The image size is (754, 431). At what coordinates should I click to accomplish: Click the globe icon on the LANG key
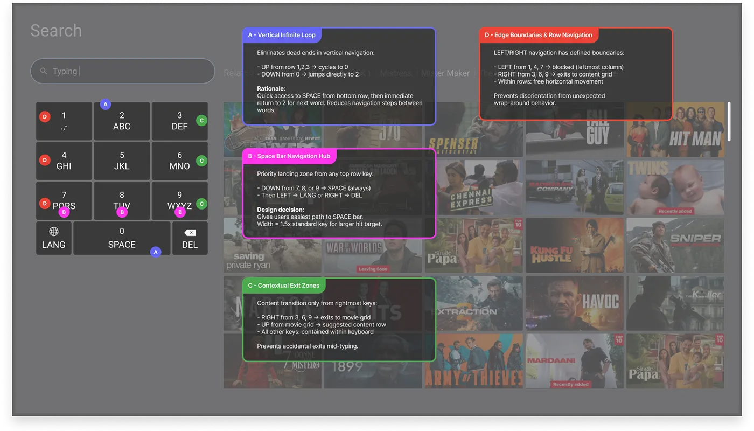click(53, 231)
